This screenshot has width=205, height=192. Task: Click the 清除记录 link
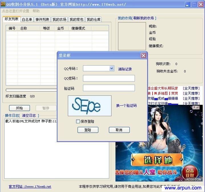(x=125, y=69)
